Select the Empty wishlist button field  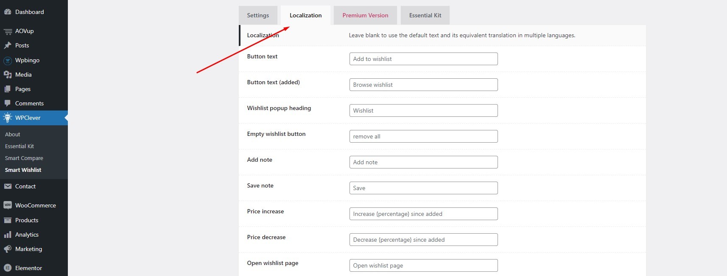pyautogui.click(x=423, y=136)
